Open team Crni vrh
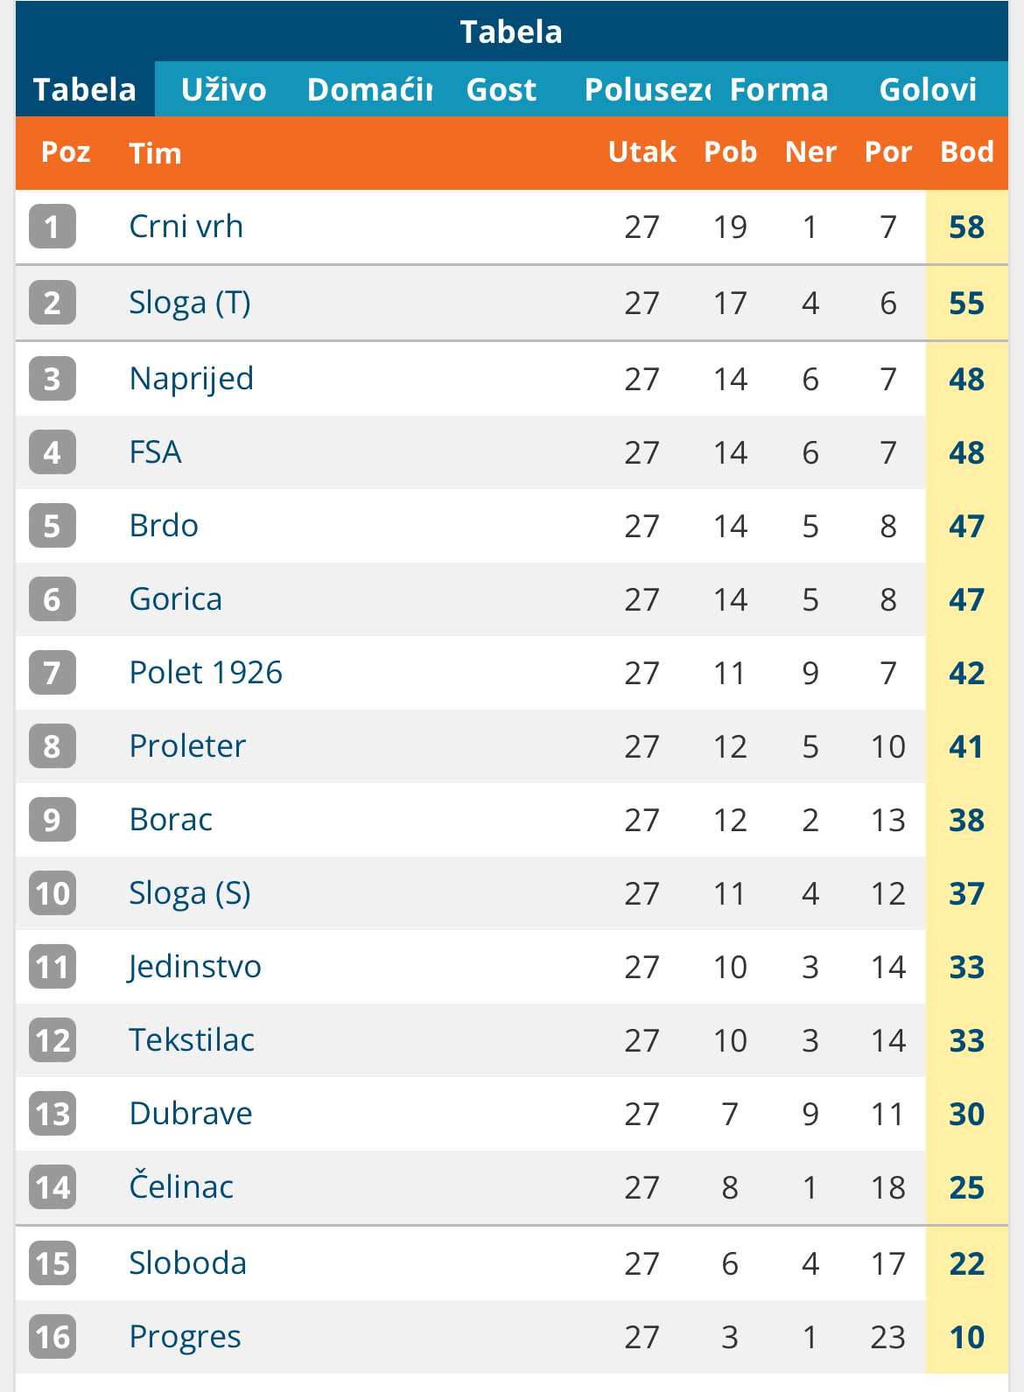Viewport: 1024px width, 1392px height. point(186,227)
